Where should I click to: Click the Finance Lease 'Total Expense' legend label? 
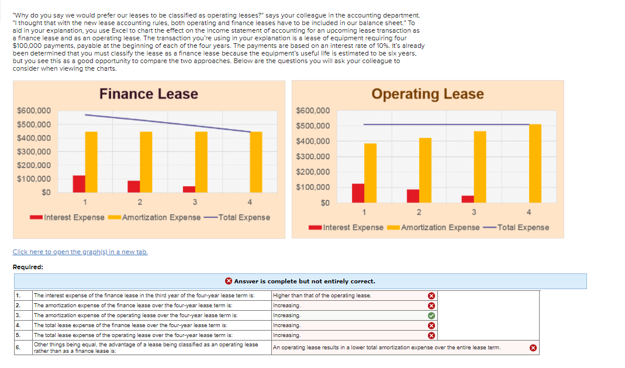(244, 217)
